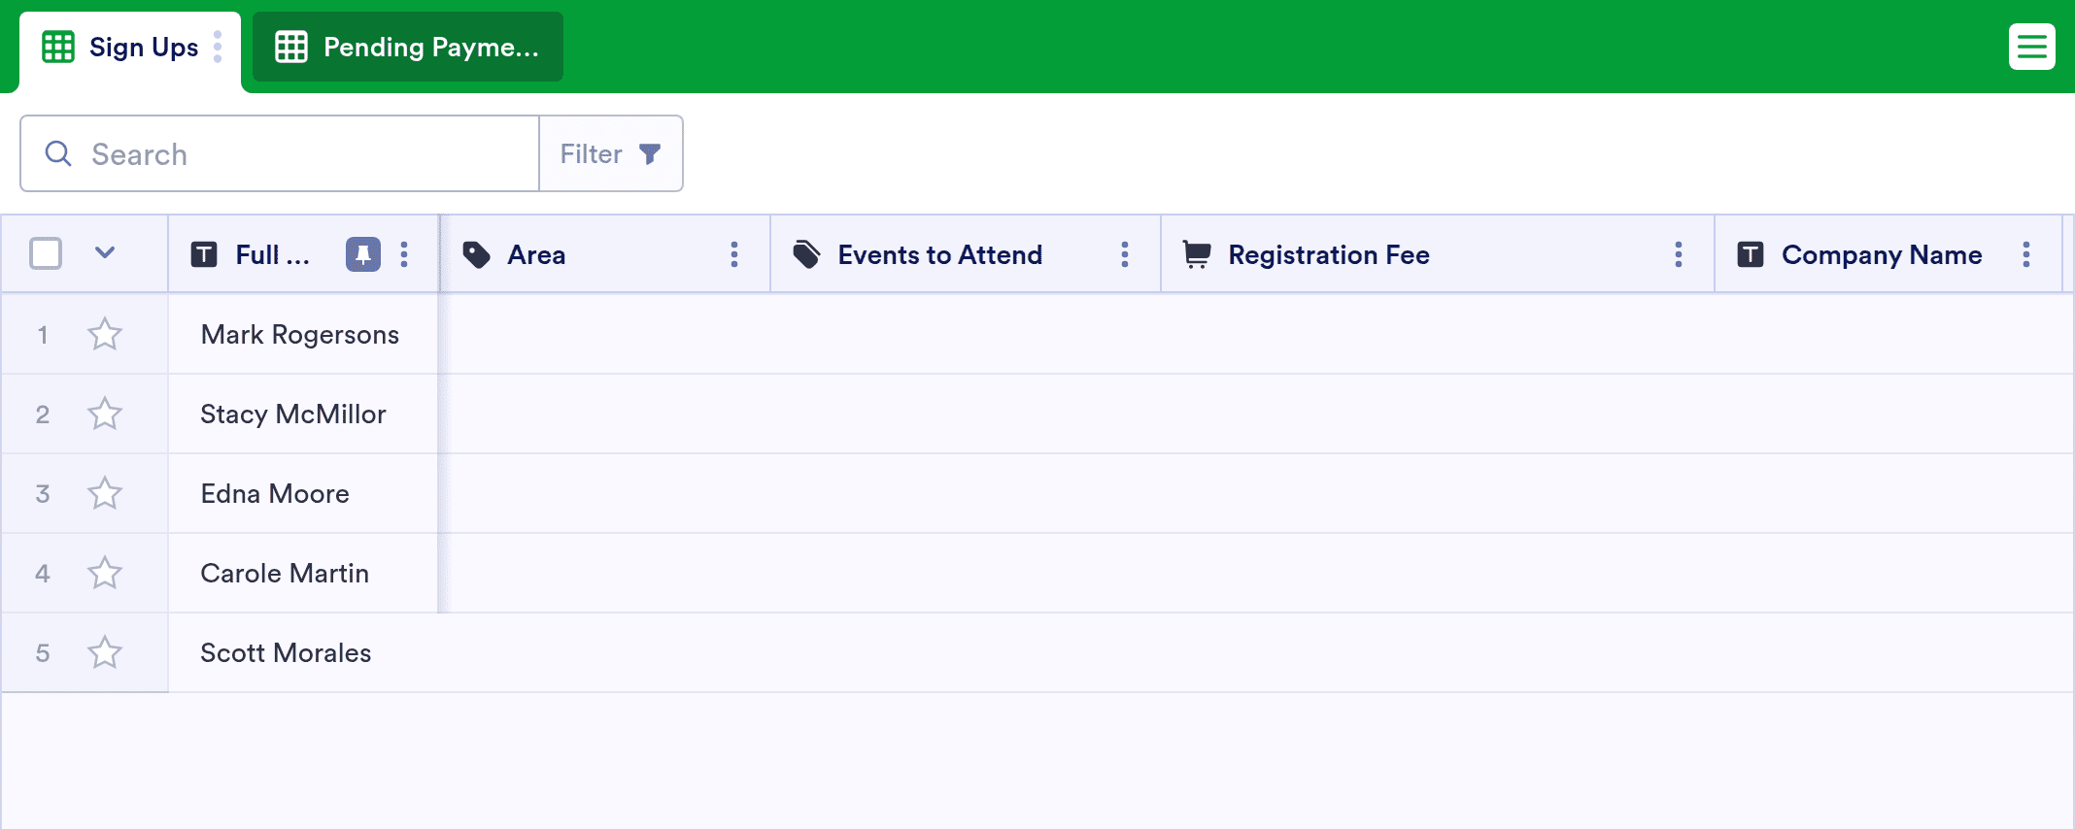The width and height of the screenshot is (2075, 829).
Task: Star the Edna Moore row
Action: coord(105,493)
